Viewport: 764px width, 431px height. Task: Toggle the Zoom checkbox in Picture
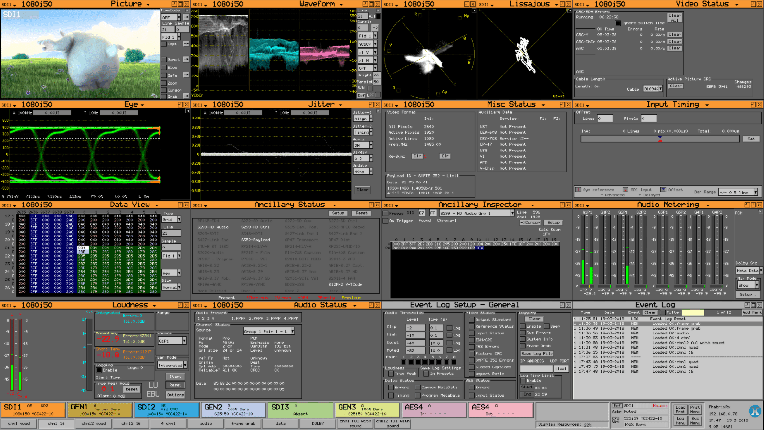tap(164, 83)
